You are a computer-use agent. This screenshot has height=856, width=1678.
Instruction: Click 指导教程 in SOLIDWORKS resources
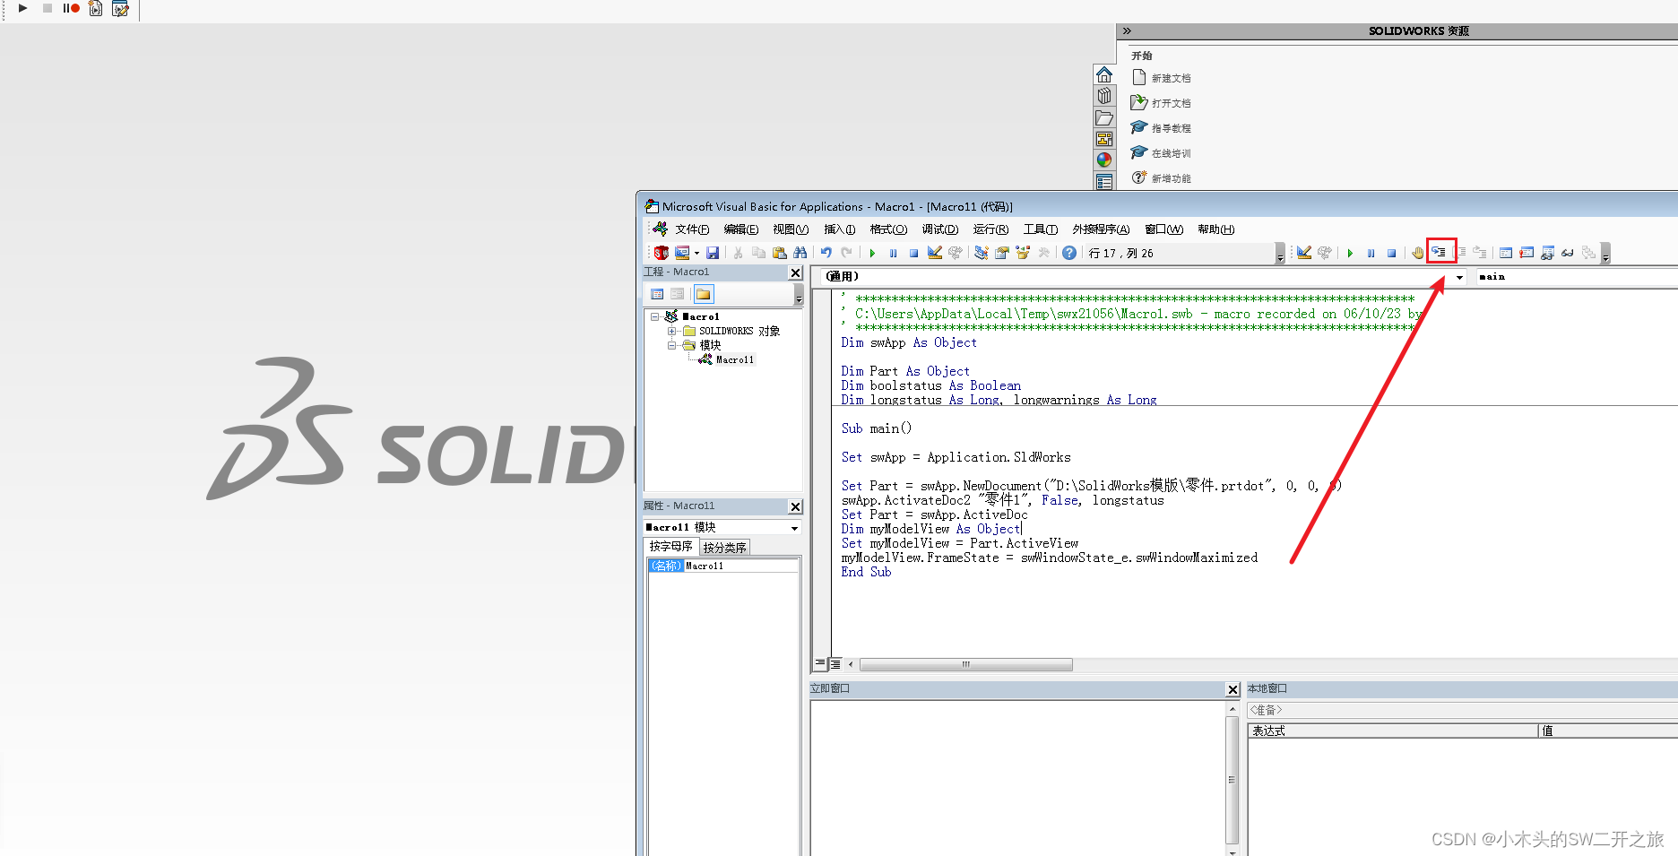pyautogui.click(x=1162, y=128)
